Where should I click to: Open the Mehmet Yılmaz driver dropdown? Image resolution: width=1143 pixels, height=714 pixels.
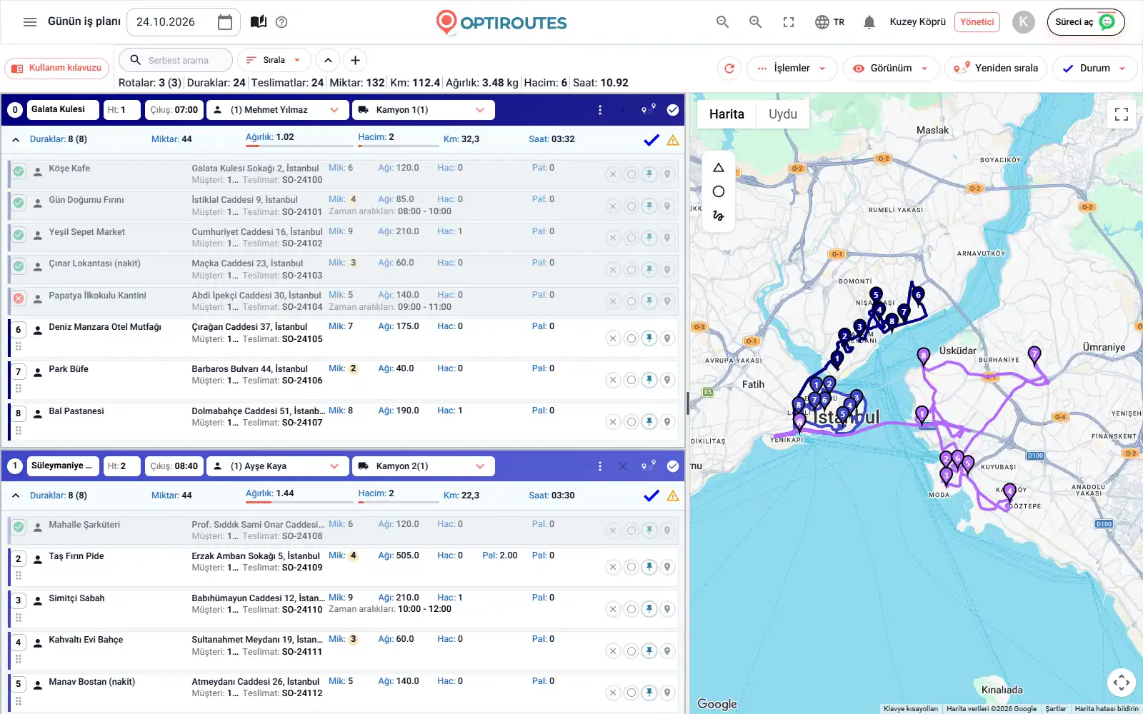pos(278,110)
